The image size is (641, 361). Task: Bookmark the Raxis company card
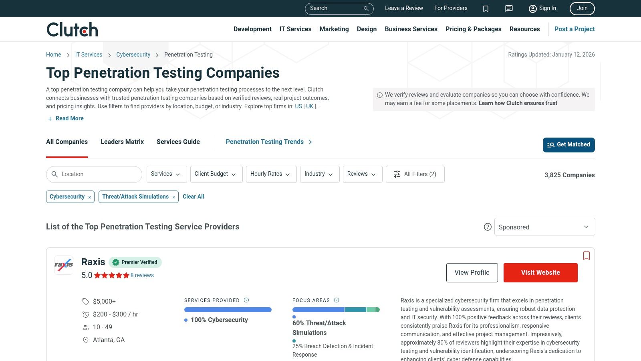[587, 256]
